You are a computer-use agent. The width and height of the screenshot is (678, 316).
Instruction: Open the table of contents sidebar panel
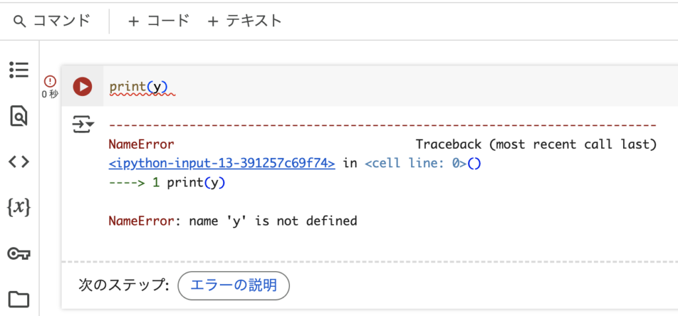(x=19, y=70)
